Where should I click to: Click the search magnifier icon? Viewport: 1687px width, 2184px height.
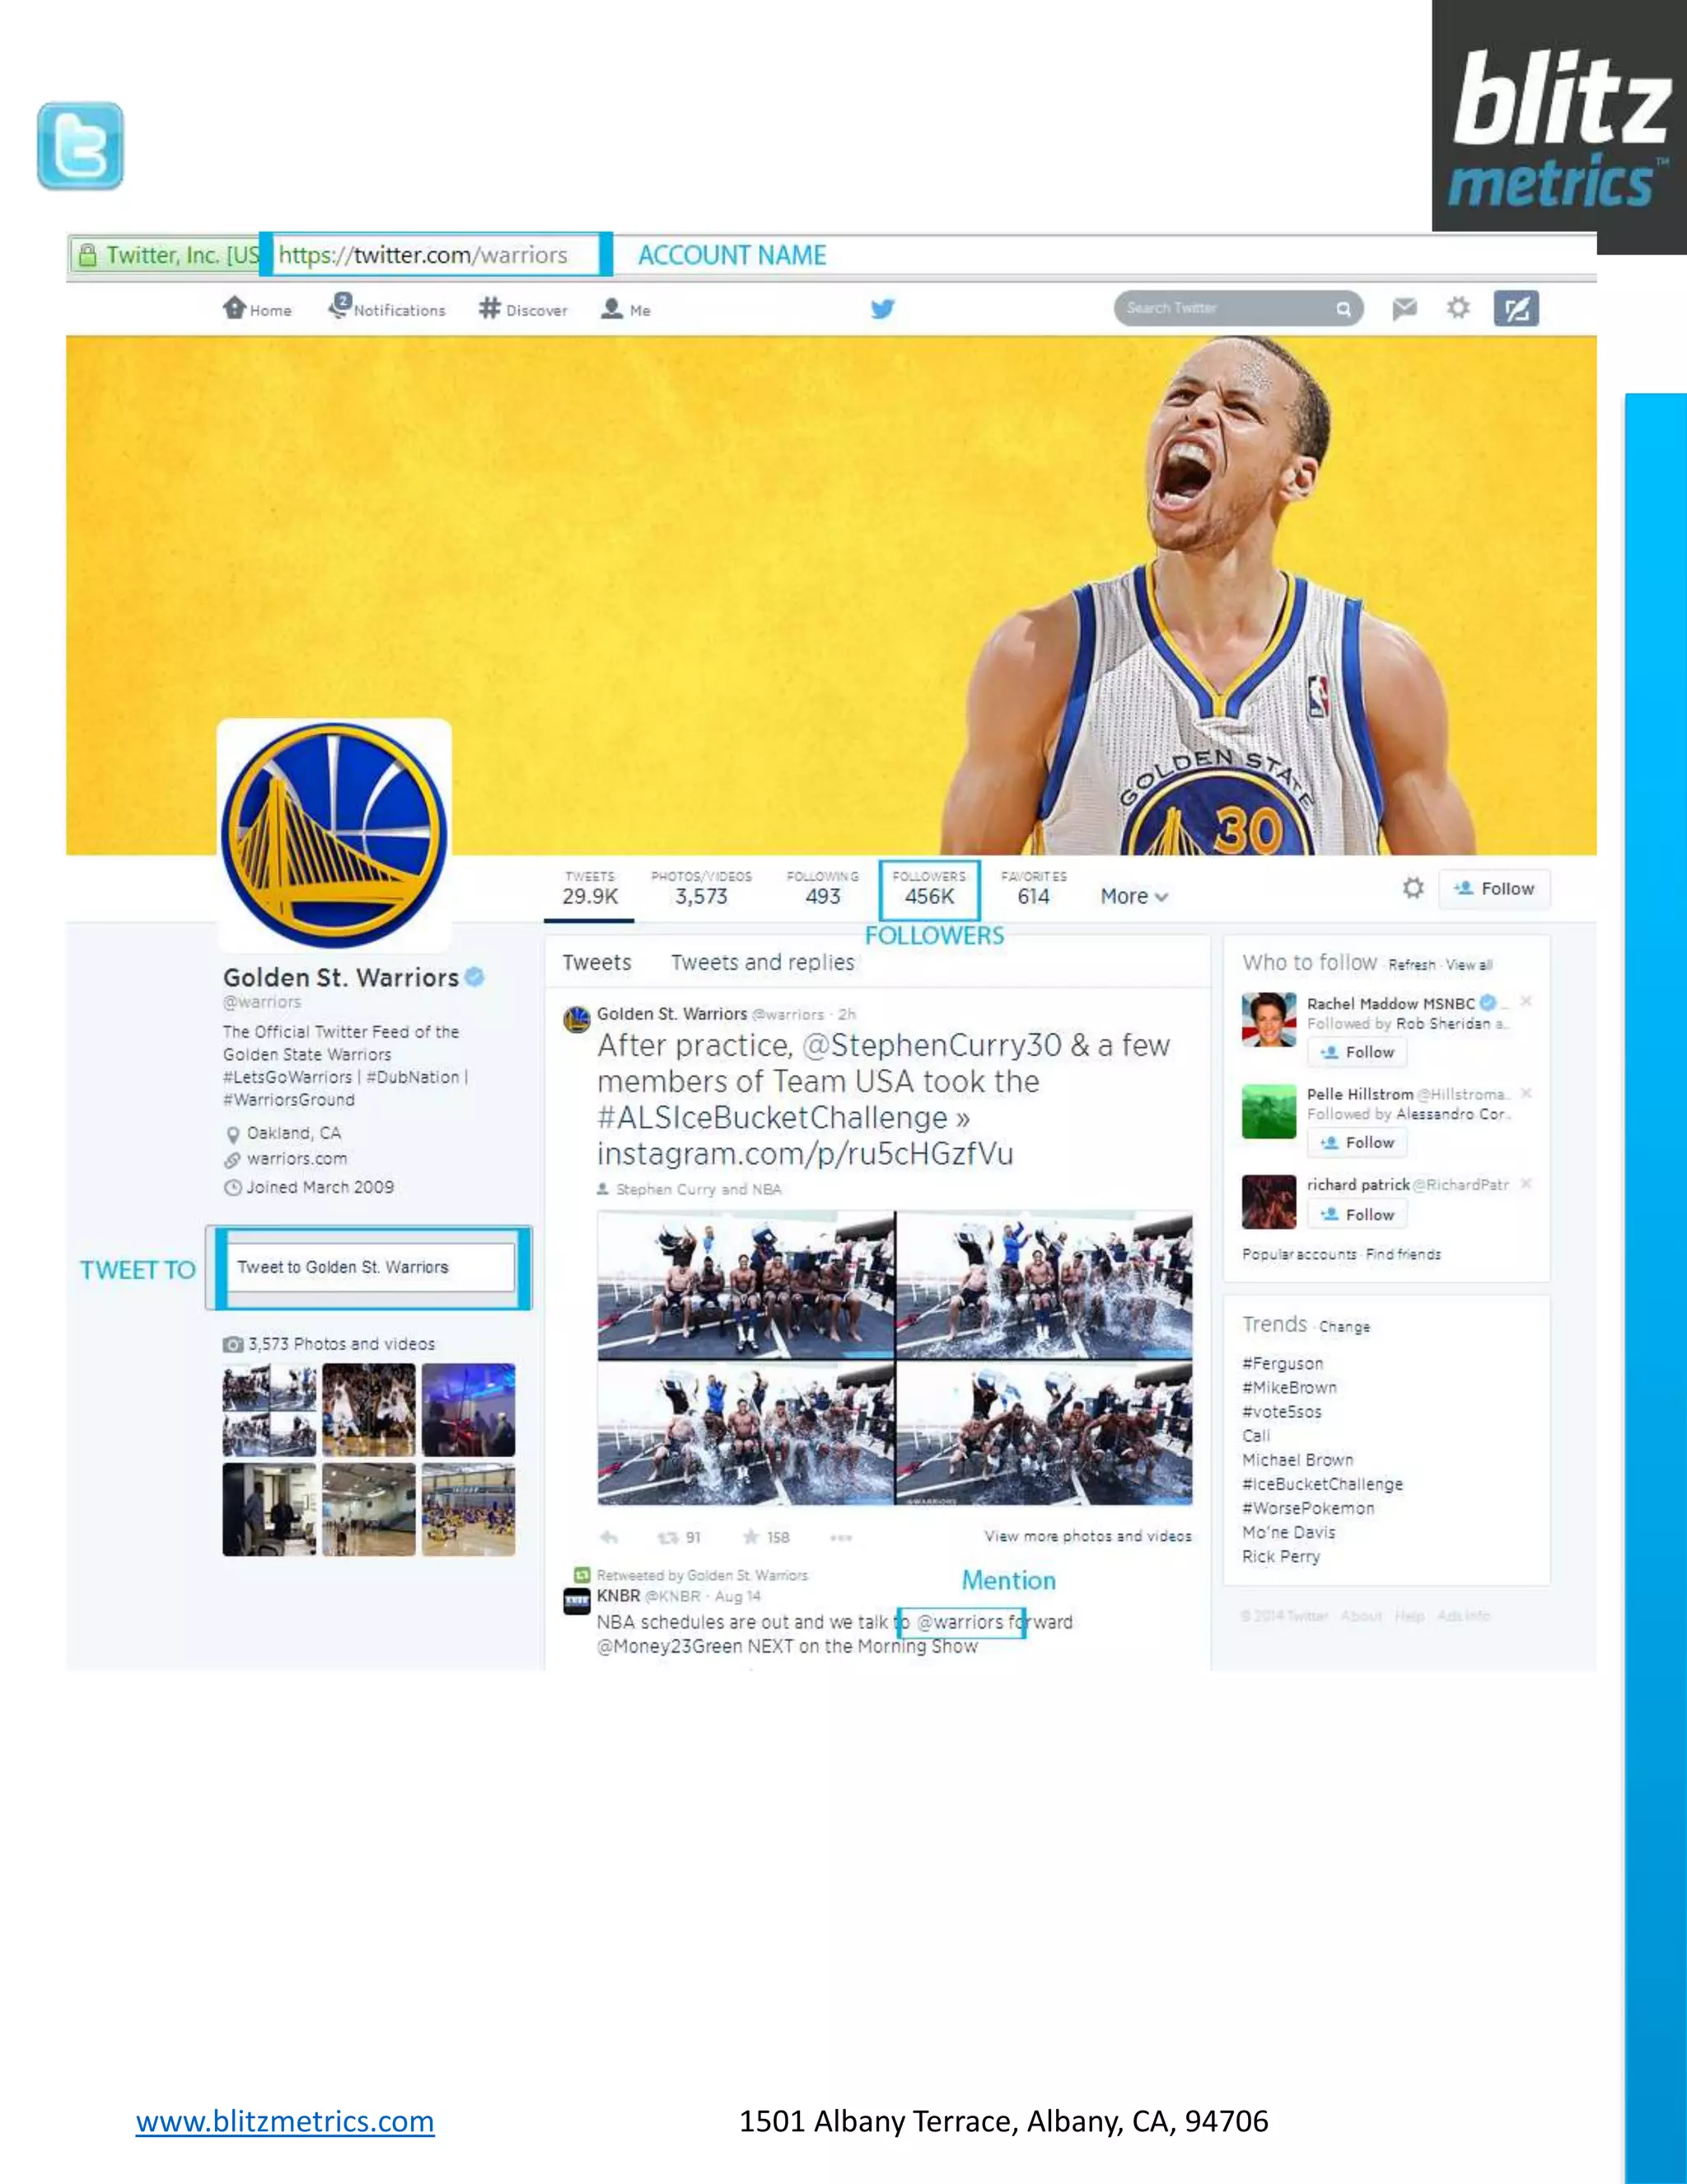tap(1344, 309)
